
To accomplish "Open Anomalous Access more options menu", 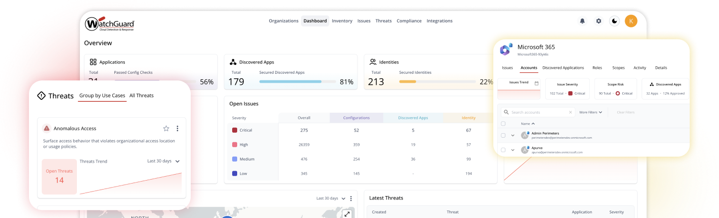I will click(x=177, y=128).
